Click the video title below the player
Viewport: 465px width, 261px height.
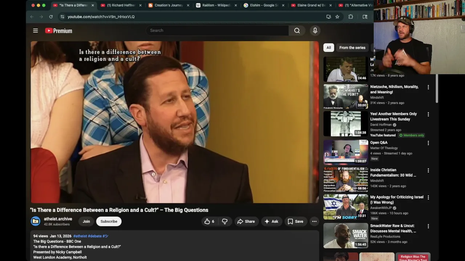point(119,210)
